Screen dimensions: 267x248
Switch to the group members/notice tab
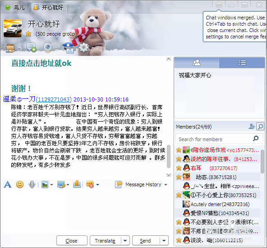click(x=197, y=63)
